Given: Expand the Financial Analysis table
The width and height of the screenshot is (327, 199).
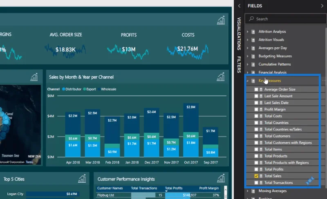Looking at the screenshot, I should [x=248, y=73].
